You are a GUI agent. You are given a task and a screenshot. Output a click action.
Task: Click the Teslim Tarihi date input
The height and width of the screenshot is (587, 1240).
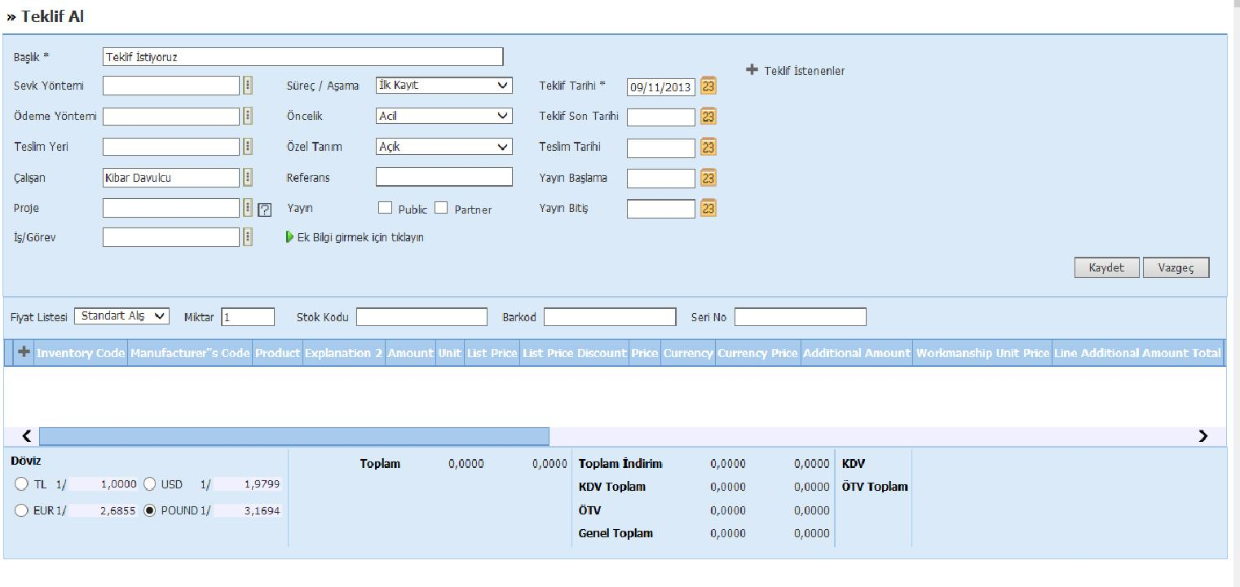coord(661,148)
